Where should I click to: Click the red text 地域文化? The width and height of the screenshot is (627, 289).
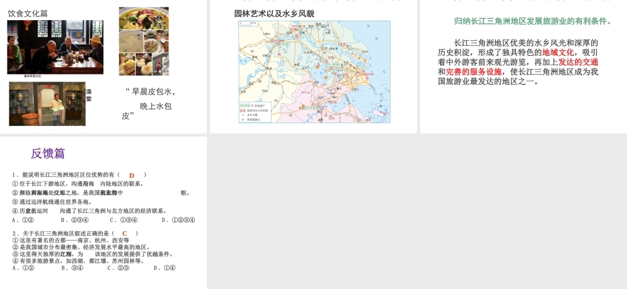pos(558,53)
